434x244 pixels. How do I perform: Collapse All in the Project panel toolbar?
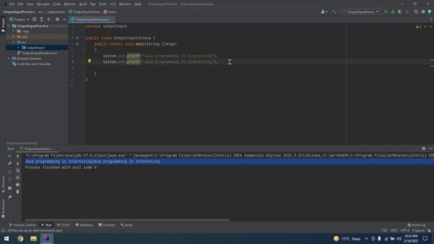tap(48, 20)
